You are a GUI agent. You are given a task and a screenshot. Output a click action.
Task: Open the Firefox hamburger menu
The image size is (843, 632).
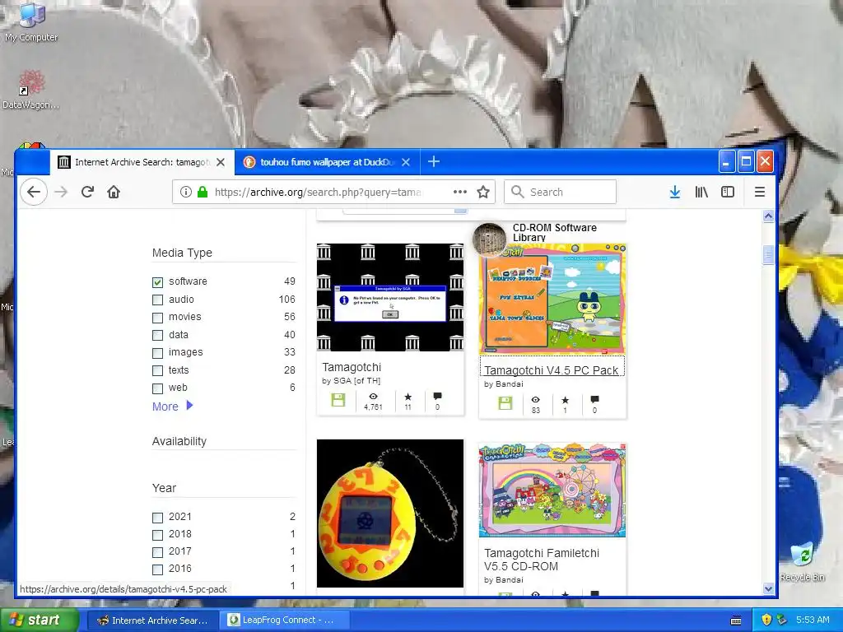coord(760,192)
